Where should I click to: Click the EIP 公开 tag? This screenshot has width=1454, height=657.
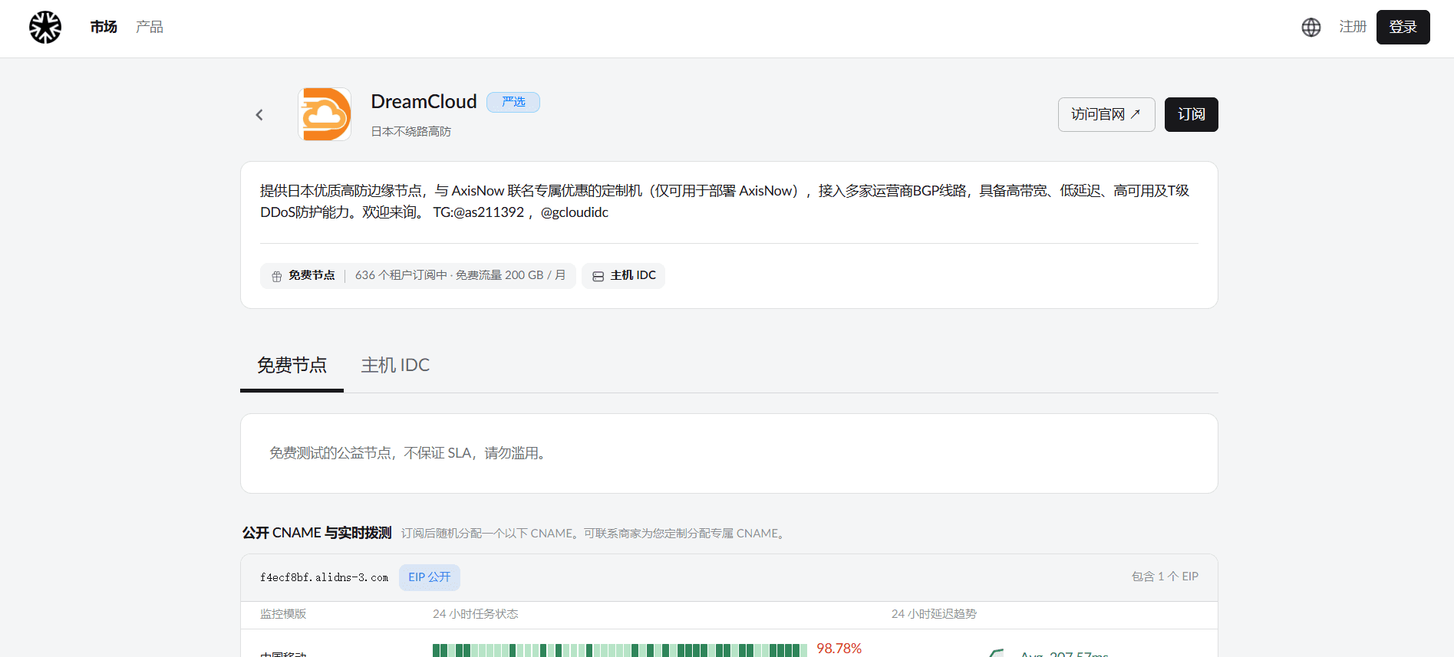tap(430, 577)
